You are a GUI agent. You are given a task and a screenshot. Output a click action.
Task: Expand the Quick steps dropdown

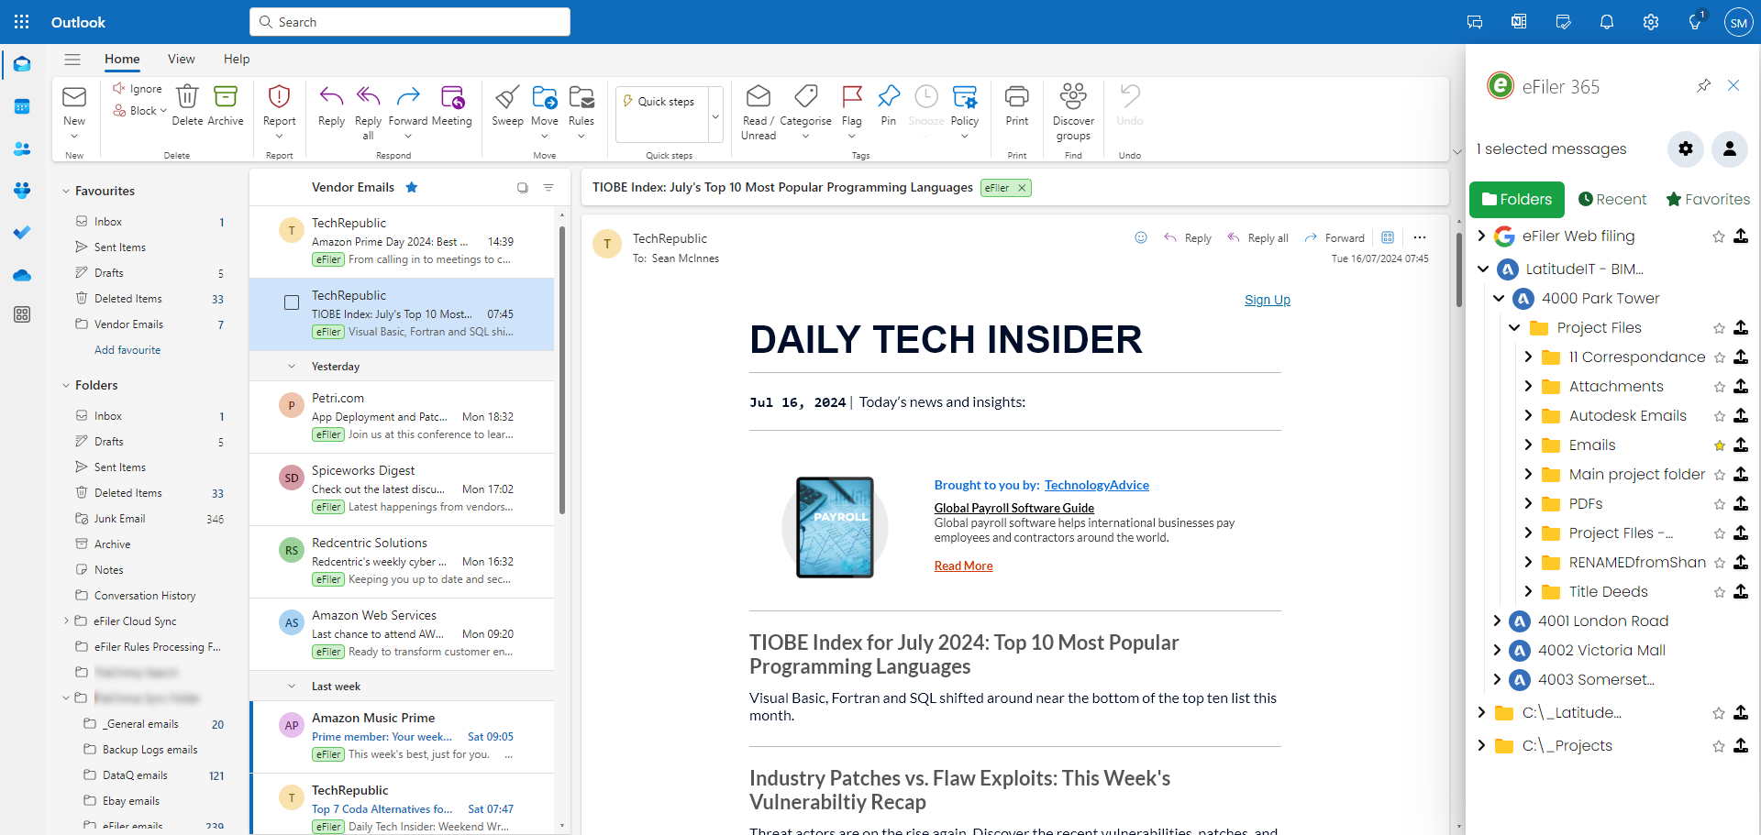tap(715, 116)
